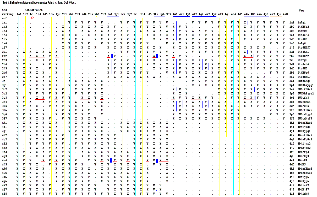
Task: Click the top column header '4A1'
Action: point(175,14)
